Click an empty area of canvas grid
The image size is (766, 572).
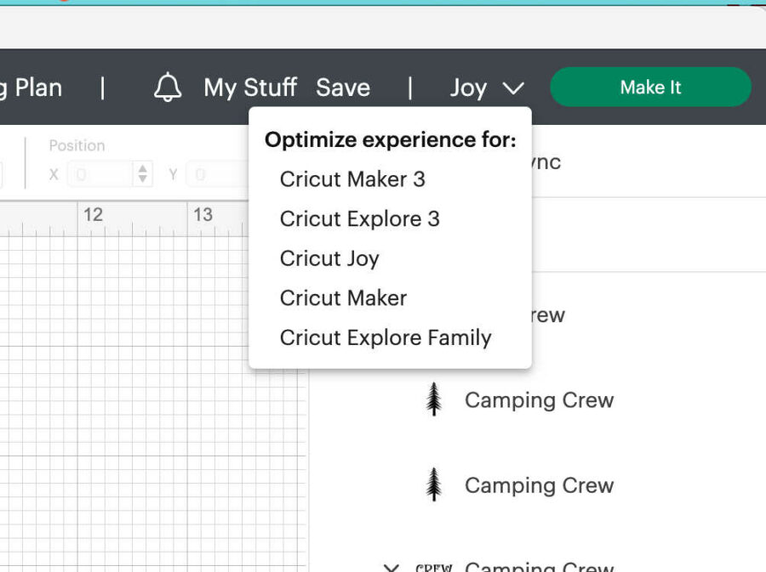(x=153, y=382)
